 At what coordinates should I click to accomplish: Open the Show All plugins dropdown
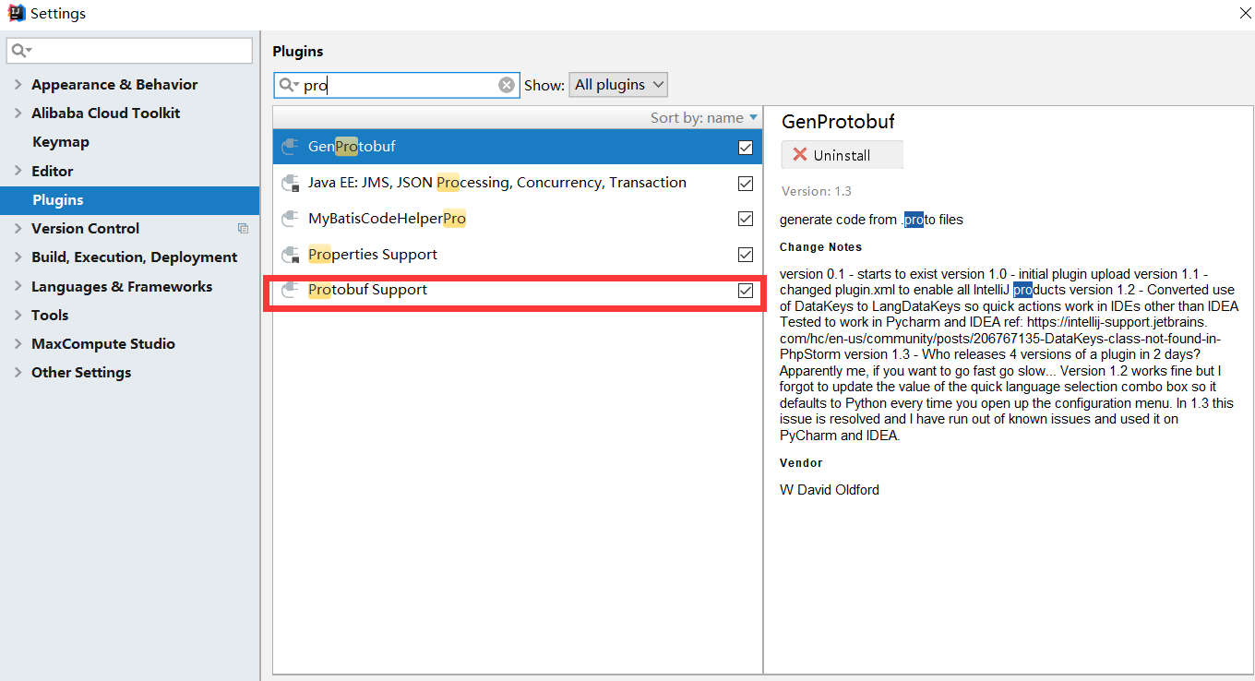(618, 85)
